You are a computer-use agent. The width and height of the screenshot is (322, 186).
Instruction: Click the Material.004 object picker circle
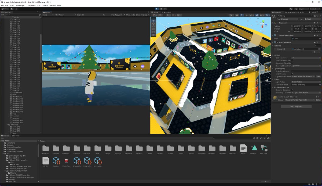[319, 49]
